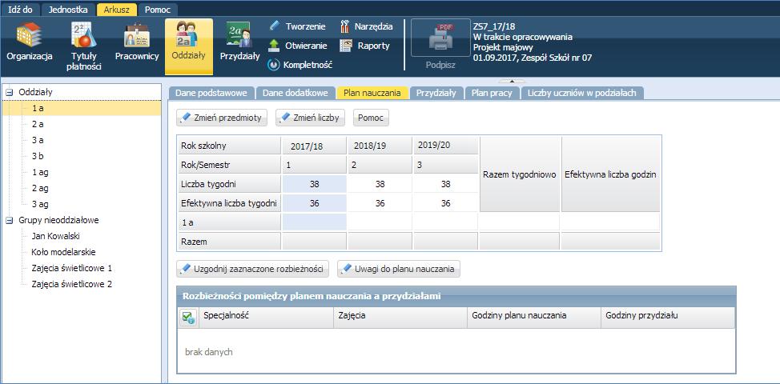Select Jan Kowalski group in tree
The width and height of the screenshot is (780, 384).
pos(55,236)
